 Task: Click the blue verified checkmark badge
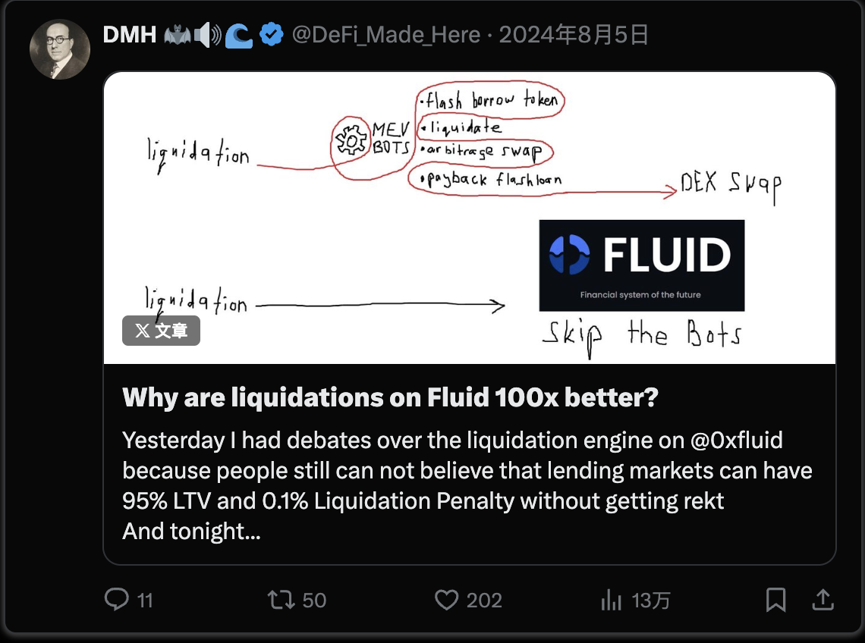[x=272, y=35]
